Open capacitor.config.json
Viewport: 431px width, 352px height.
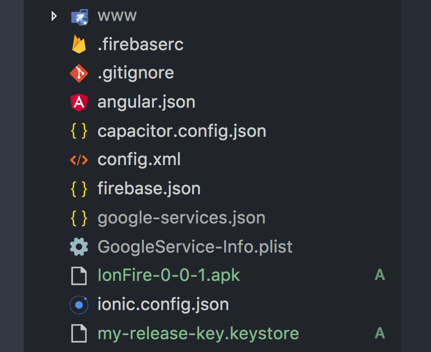click(x=182, y=131)
